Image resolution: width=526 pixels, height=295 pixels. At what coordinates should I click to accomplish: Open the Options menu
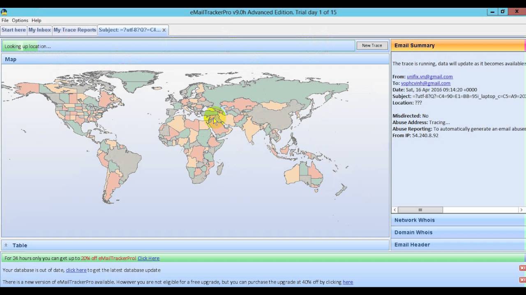coord(20,20)
